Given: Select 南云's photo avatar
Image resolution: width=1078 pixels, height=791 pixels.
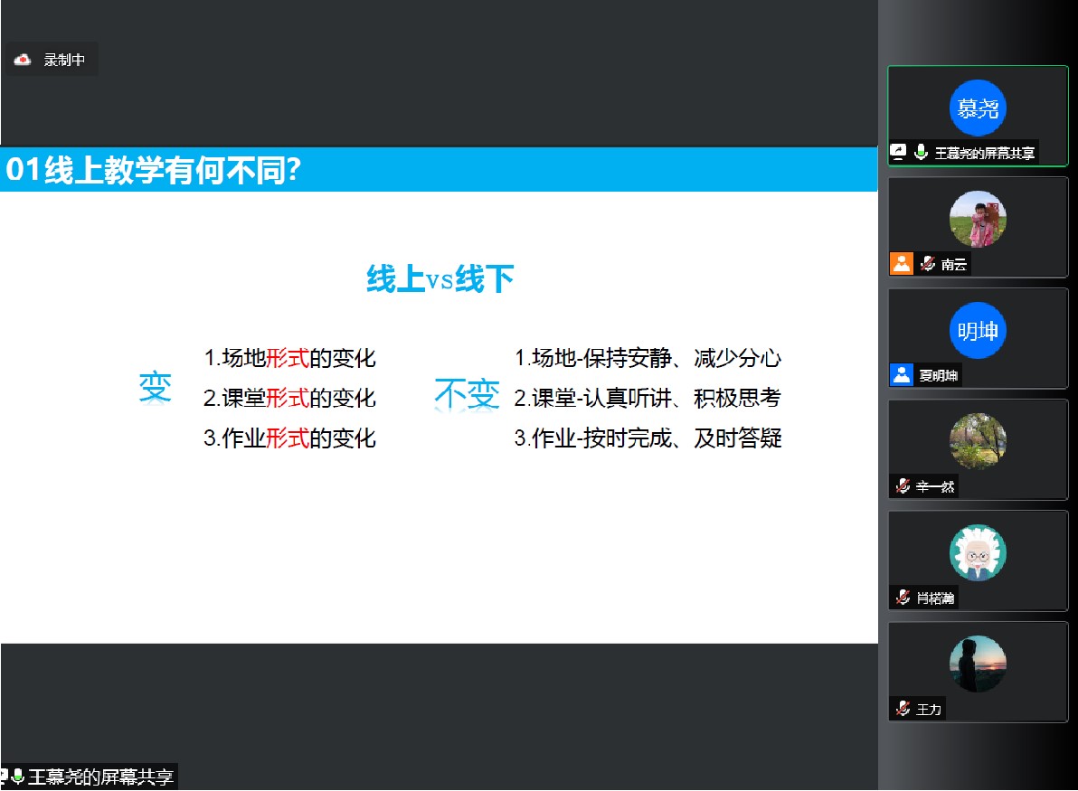Looking at the screenshot, I should [x=978, y=220].
